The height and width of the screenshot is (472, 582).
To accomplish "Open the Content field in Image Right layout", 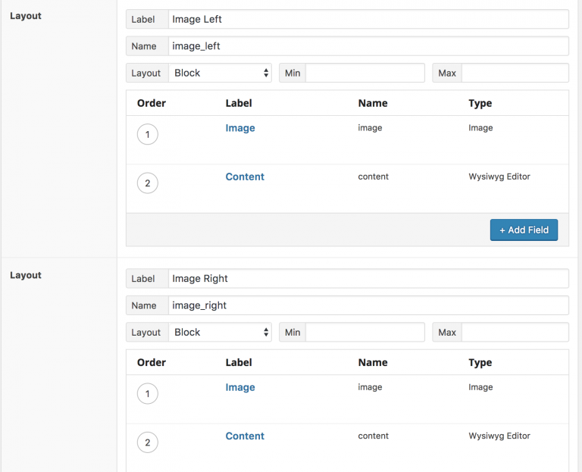I will [245, 436].
